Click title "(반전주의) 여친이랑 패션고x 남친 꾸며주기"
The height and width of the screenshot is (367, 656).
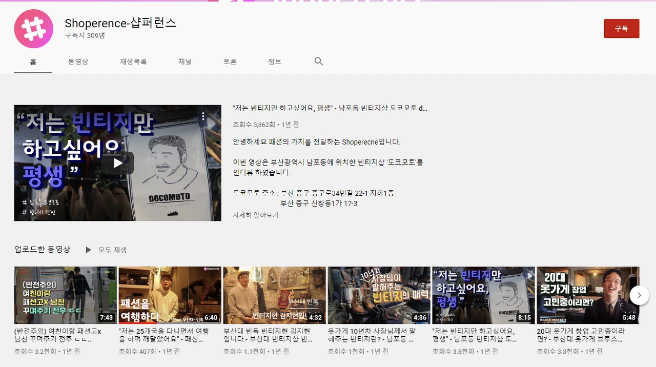click(57, 335)
